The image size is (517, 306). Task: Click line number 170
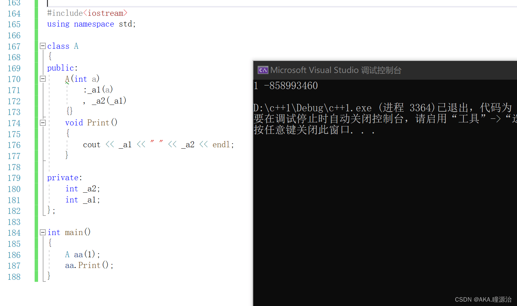click(x=14, y=79)
